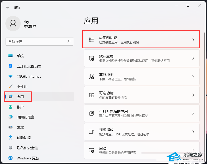Click the 默认应用 checkmark window icon
The height and width of the screenshot is (164, 207).
tap(91, 58)
